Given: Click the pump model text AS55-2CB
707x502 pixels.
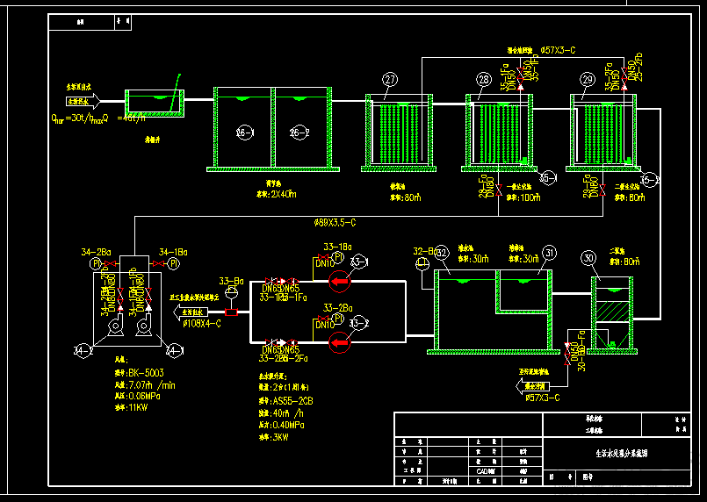Looking at the screenshot, I should point(292,401).
